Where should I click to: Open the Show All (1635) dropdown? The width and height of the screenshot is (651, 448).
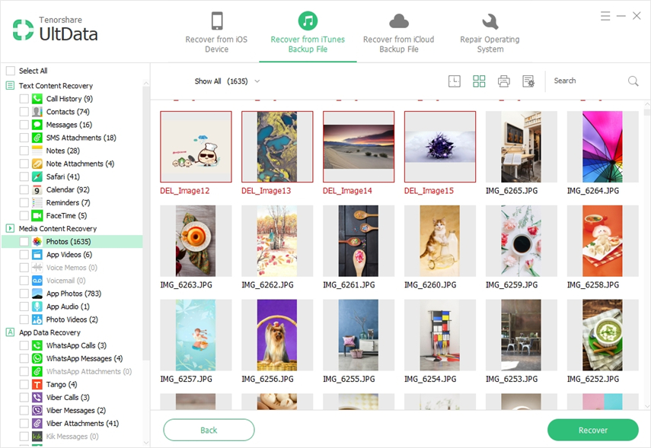tap(227, 81)
